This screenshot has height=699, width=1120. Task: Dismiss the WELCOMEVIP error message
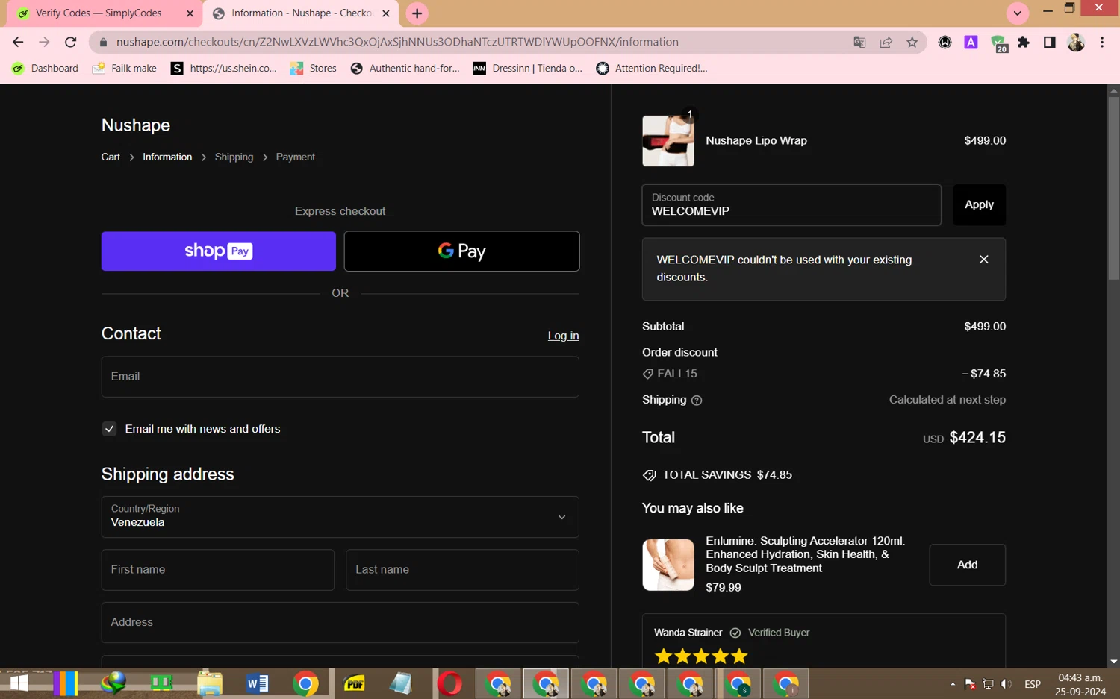click(983, 260)
